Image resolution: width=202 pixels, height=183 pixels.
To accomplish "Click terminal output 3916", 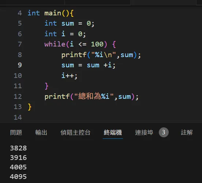I will point(18,158).
